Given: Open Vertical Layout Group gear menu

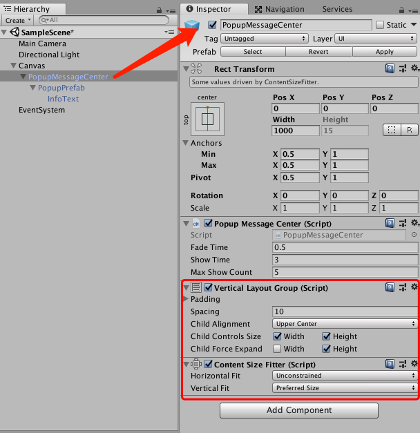Looking at the screenshot, I should 414,287.
